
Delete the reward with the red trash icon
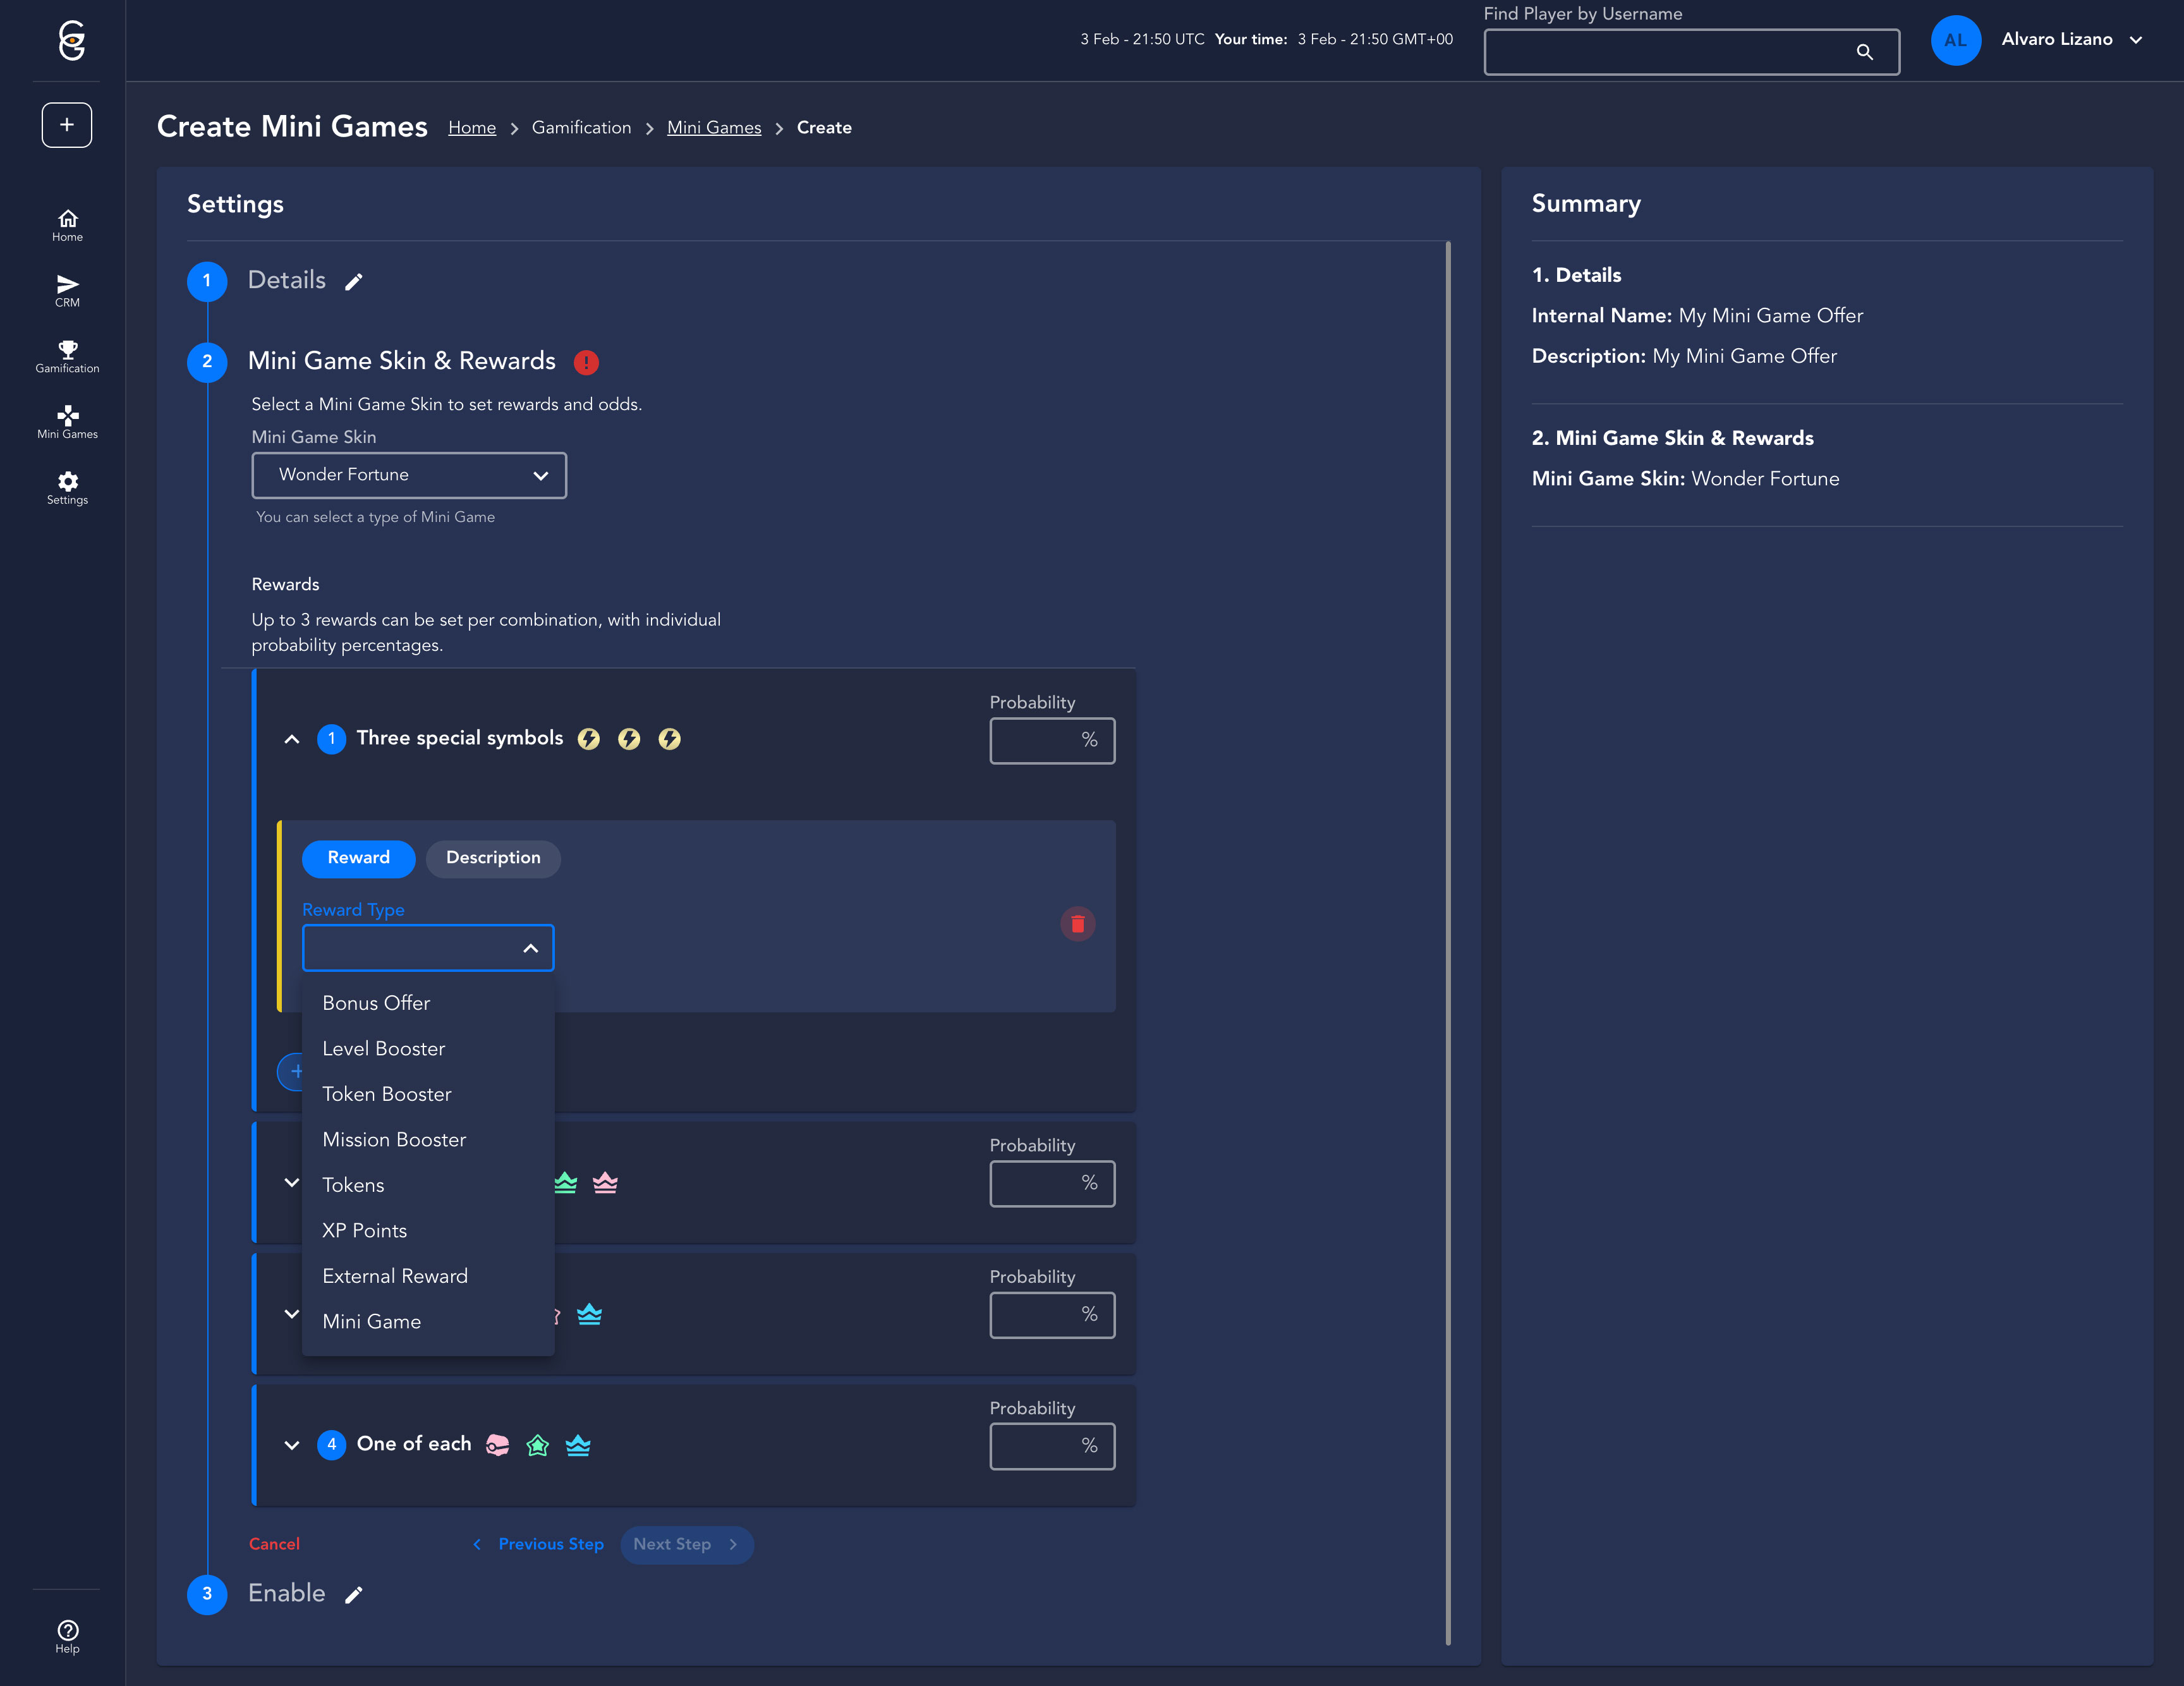click(x=1077, y=924)
